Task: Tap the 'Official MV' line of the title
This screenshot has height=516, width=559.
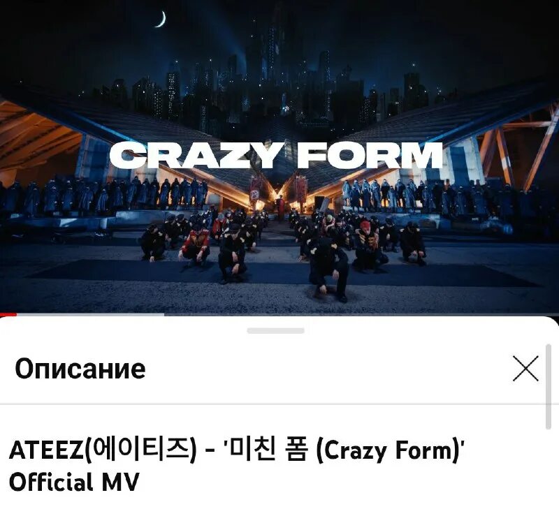Action: coord(74,482)
